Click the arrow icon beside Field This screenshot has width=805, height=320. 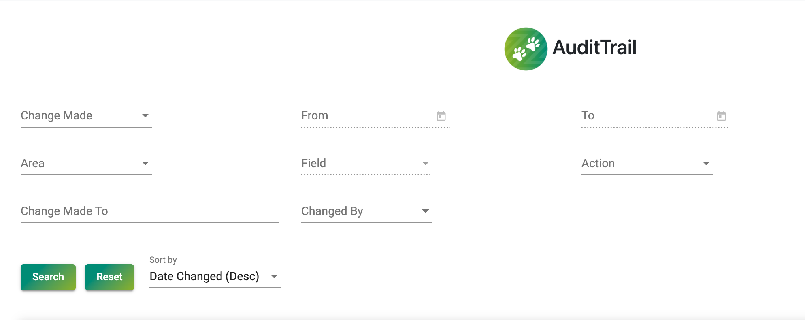426,163
